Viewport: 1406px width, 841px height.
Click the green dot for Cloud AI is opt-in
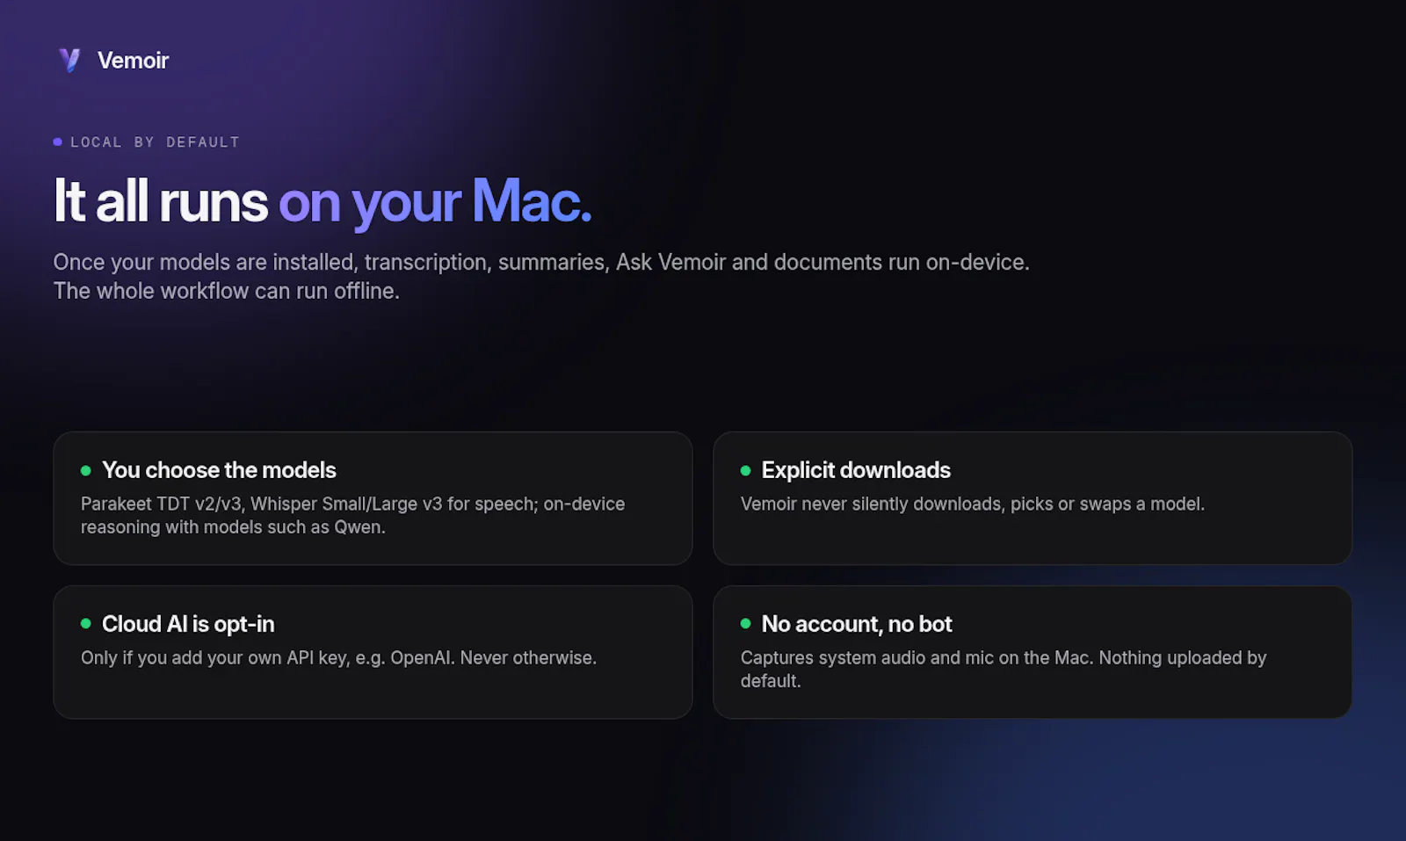(86, 624)
